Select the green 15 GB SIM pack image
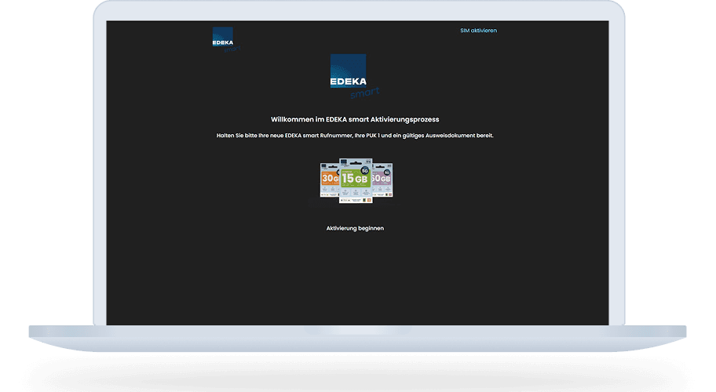 click(356, 180)
